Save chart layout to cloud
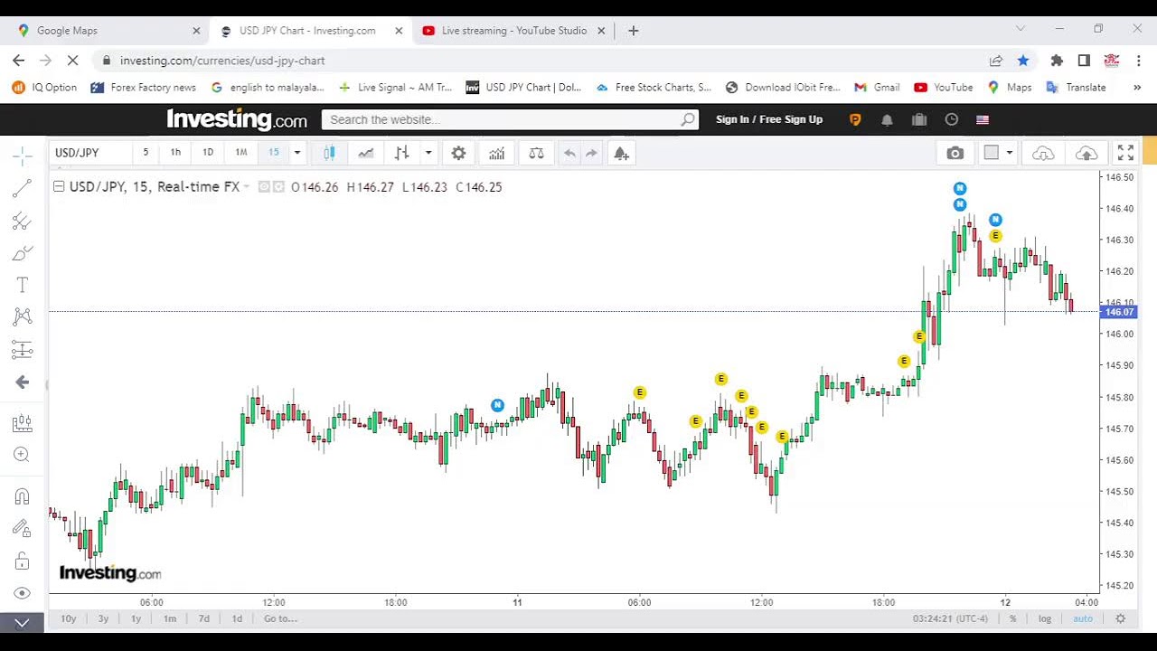This screenshot has width=1157, height=651. 1086,153
